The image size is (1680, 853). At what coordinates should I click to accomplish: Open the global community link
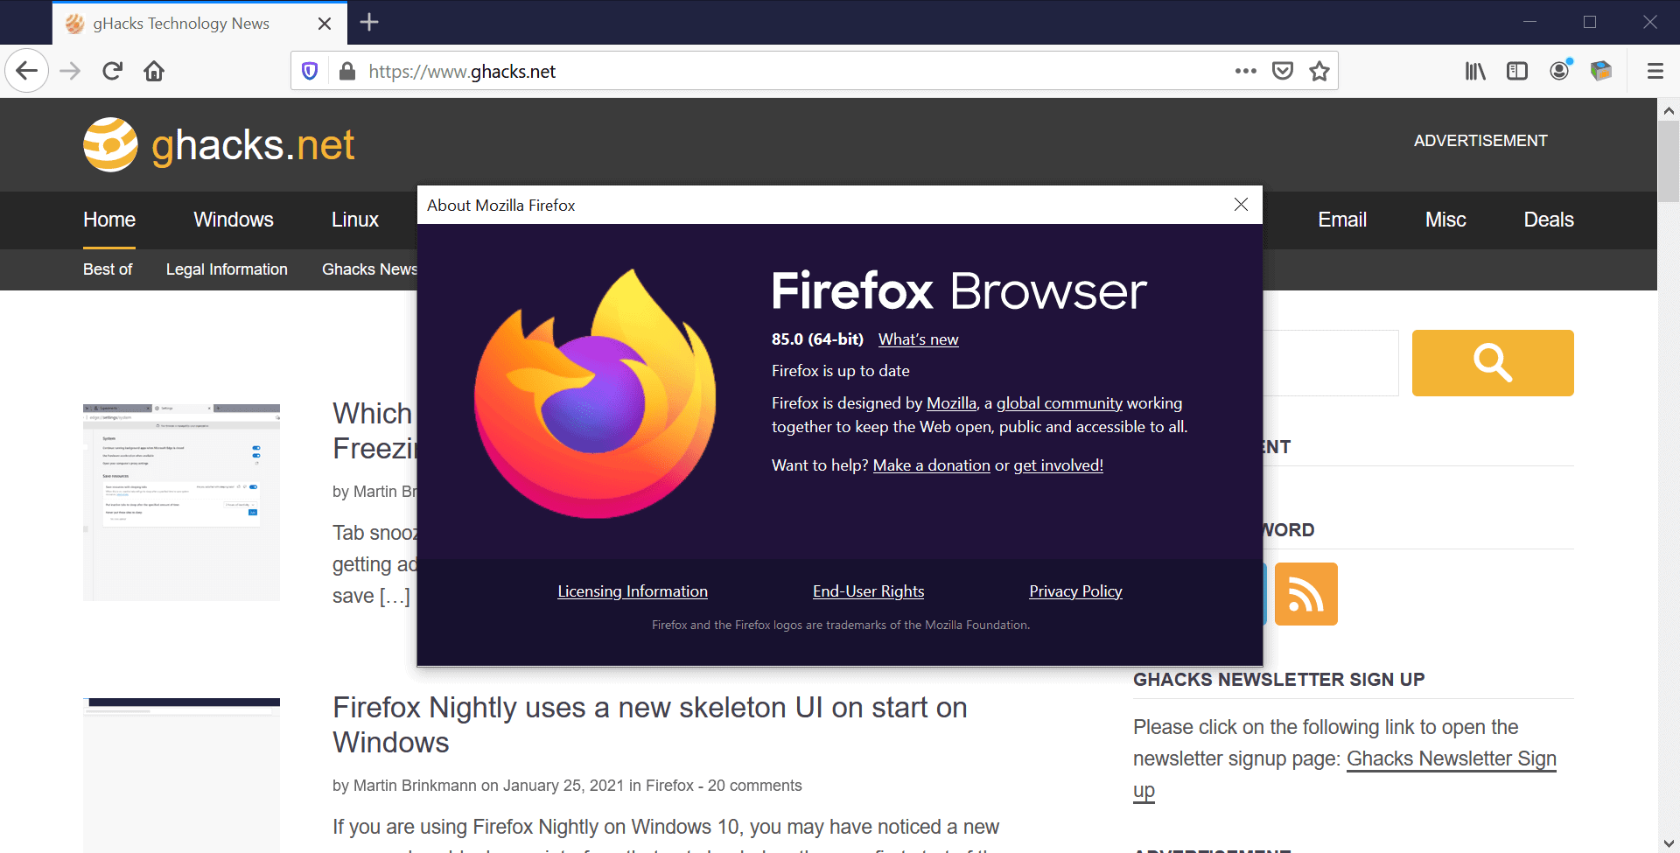1060,403
